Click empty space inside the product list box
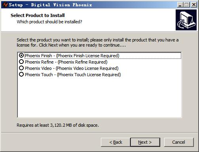Viewport: 199px width, 152px height. click(99, 98)
